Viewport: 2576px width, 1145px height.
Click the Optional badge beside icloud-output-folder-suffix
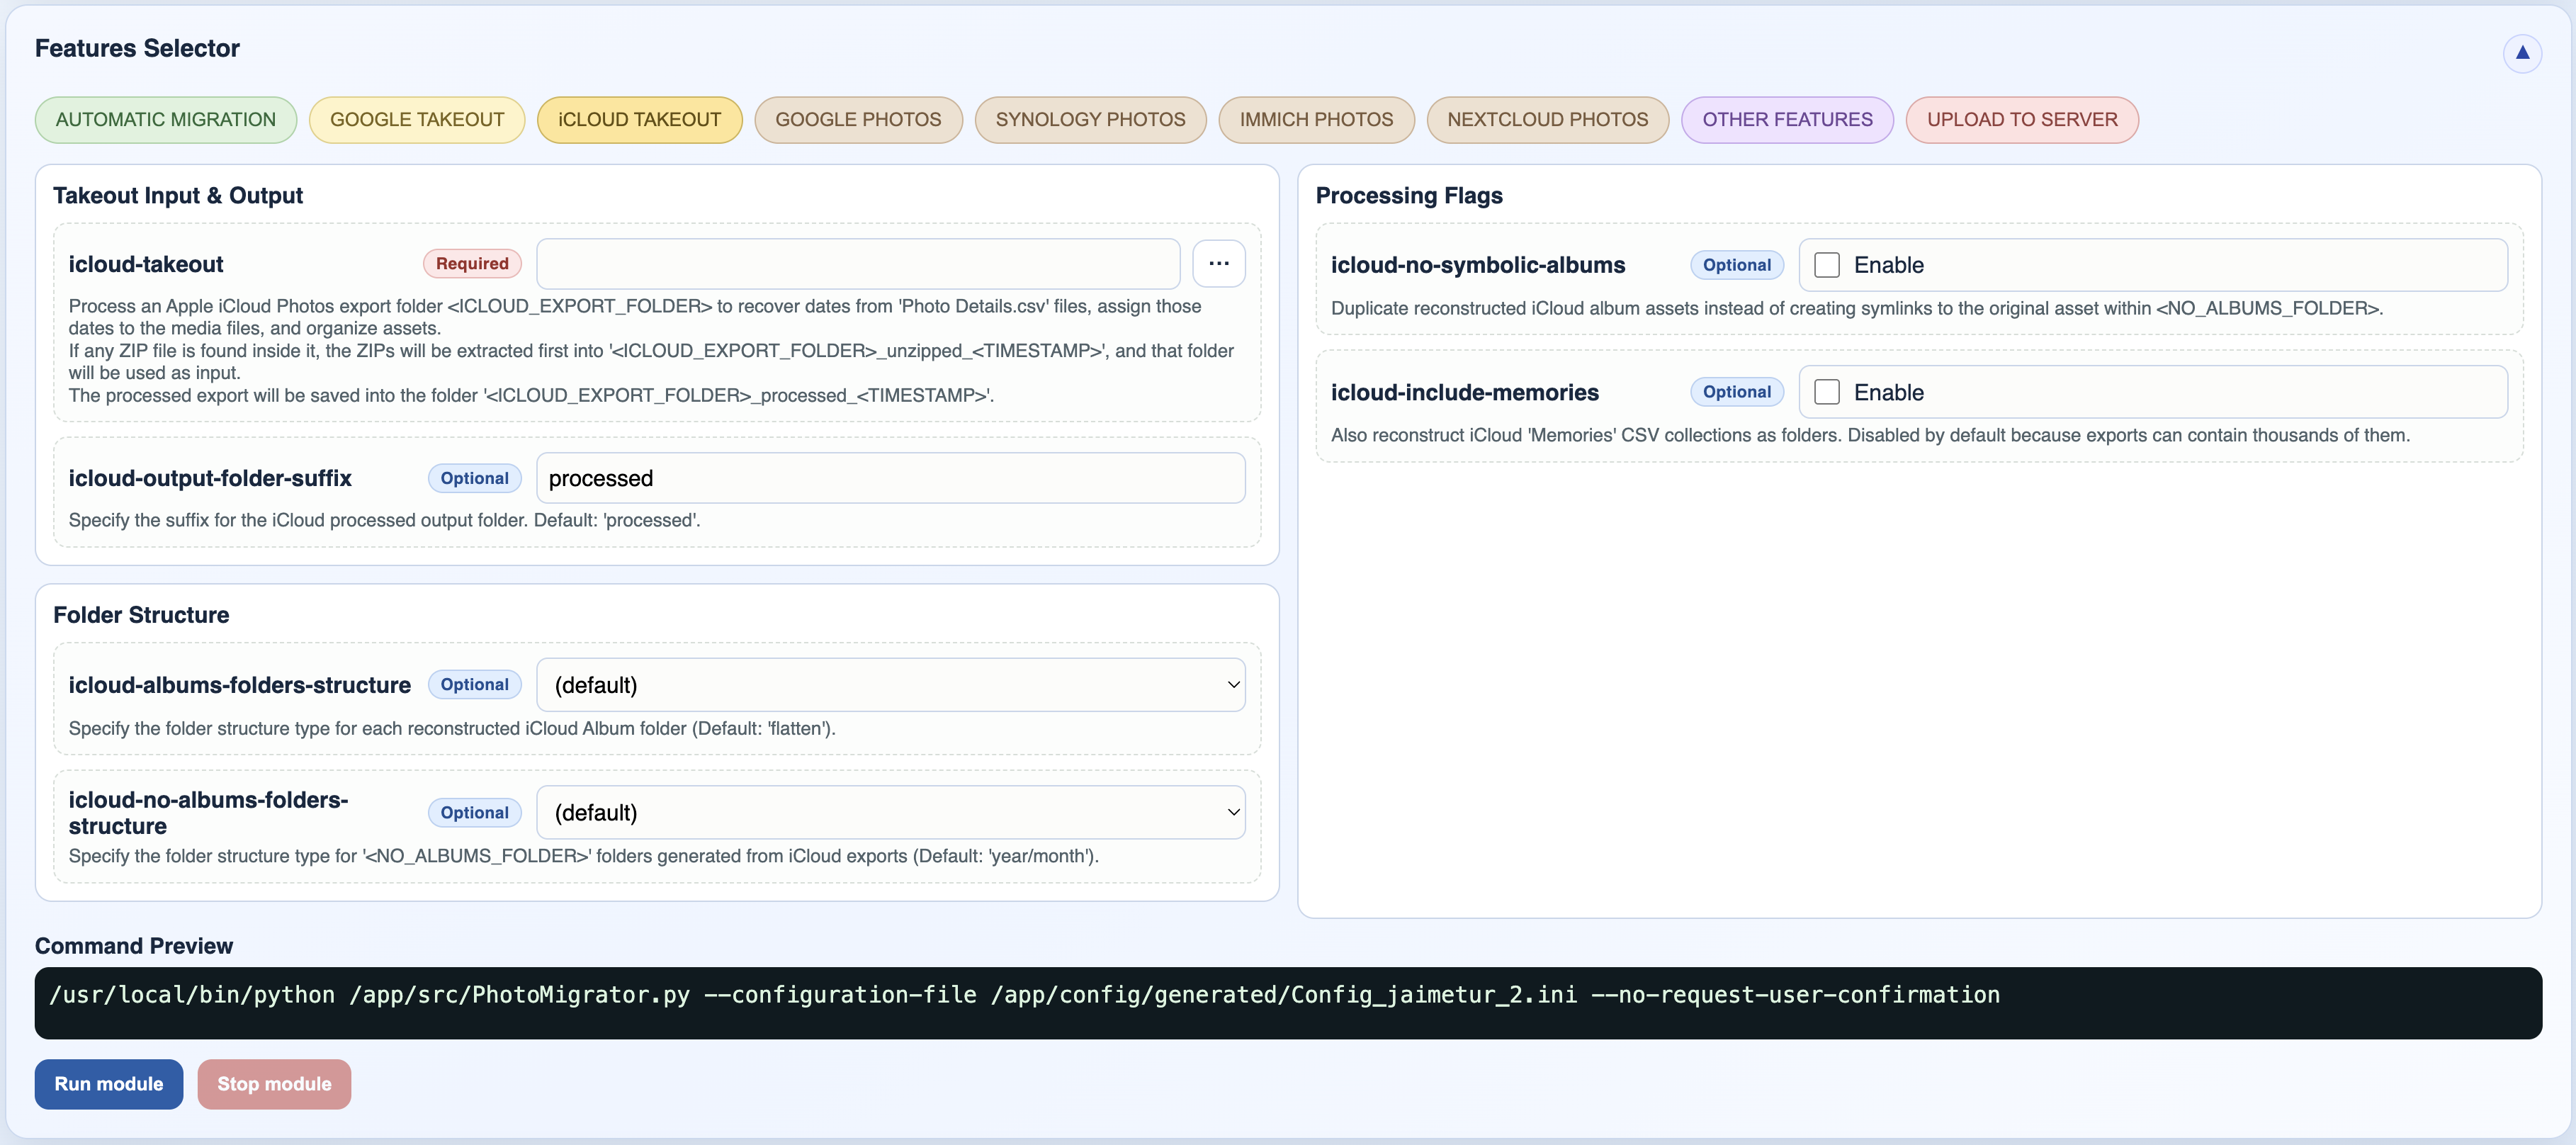475,478
